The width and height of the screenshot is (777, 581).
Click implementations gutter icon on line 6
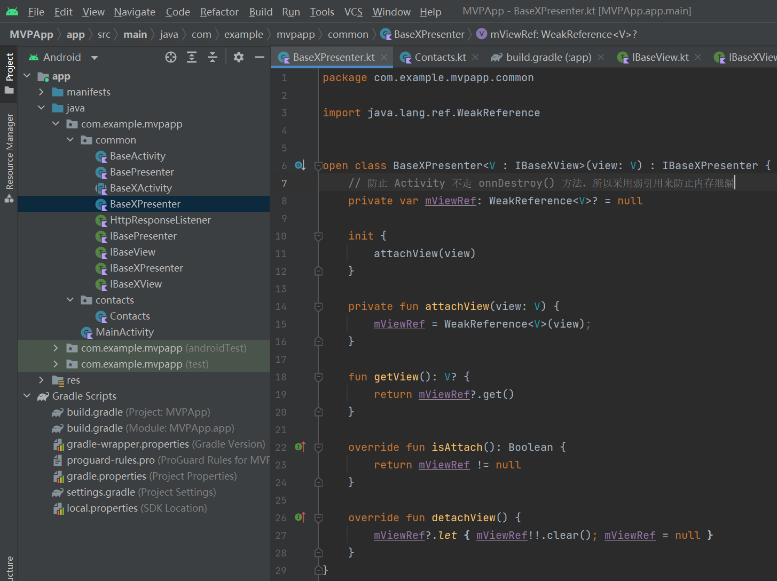(x=300, y=165)
